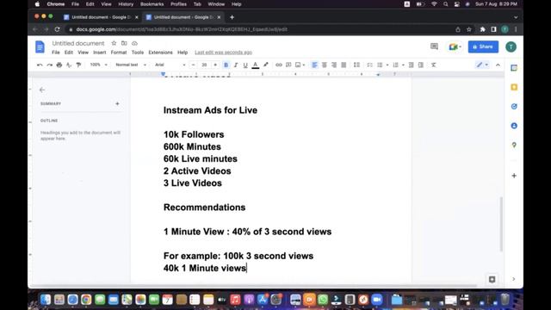
Task: Open the Insert menu
Action: pos(100,53)
